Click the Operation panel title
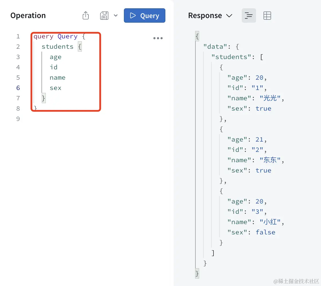This screenshot has width=321, height=286. [28, 15]
